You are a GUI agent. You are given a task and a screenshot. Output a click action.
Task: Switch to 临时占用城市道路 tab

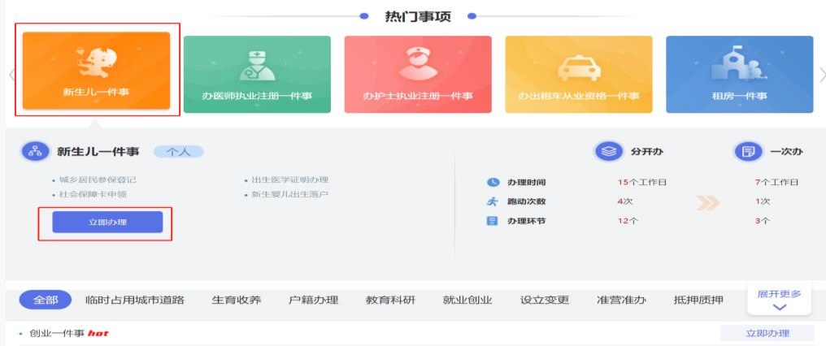(135, 300)
